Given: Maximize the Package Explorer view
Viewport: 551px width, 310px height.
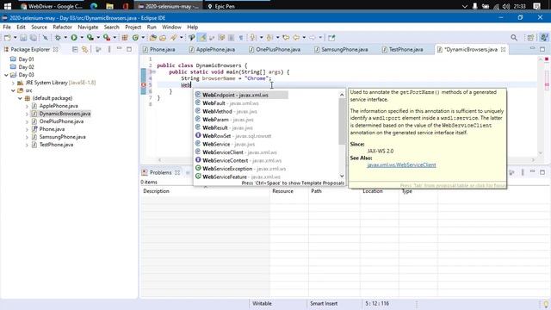Looking at the screenshot, I should pos(129,50).
